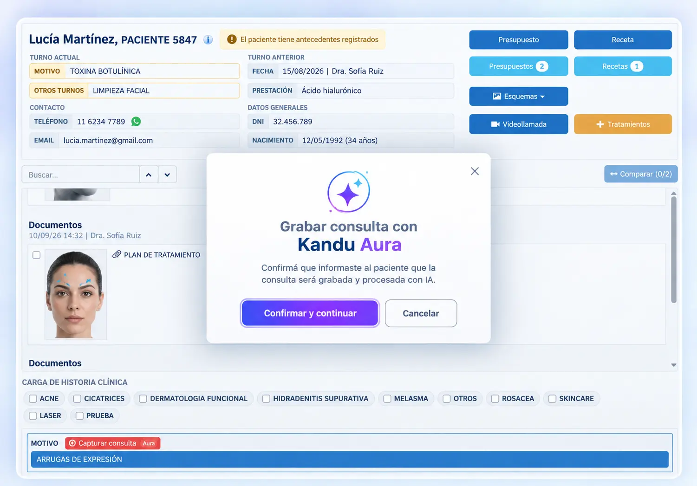697x486 pixels.
Task: Click the ARRUGAS DE EXPRESIÓN motivo field
Action: click(x=350, y=460)
